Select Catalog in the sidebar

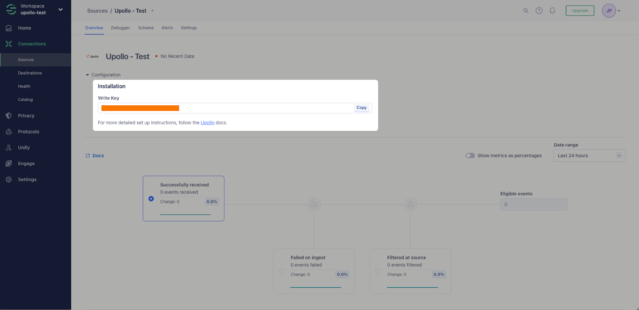(25, 99)
